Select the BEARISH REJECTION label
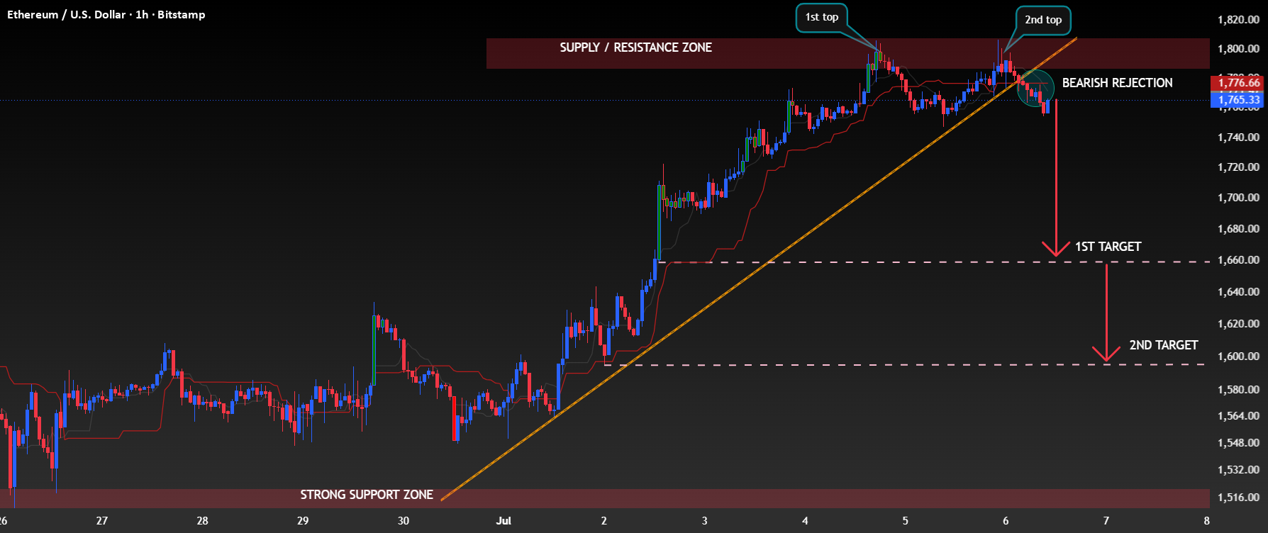The width and height of the screenshot is (1268, 533). 1117,83
